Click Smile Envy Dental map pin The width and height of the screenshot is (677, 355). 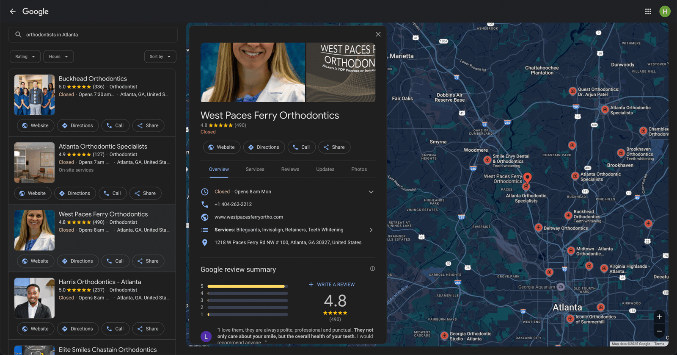click(x=487, y=160)
